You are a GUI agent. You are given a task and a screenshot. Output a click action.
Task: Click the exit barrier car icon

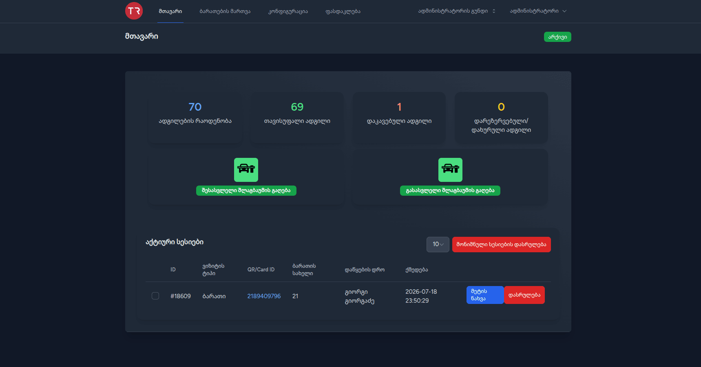(450, 170)
